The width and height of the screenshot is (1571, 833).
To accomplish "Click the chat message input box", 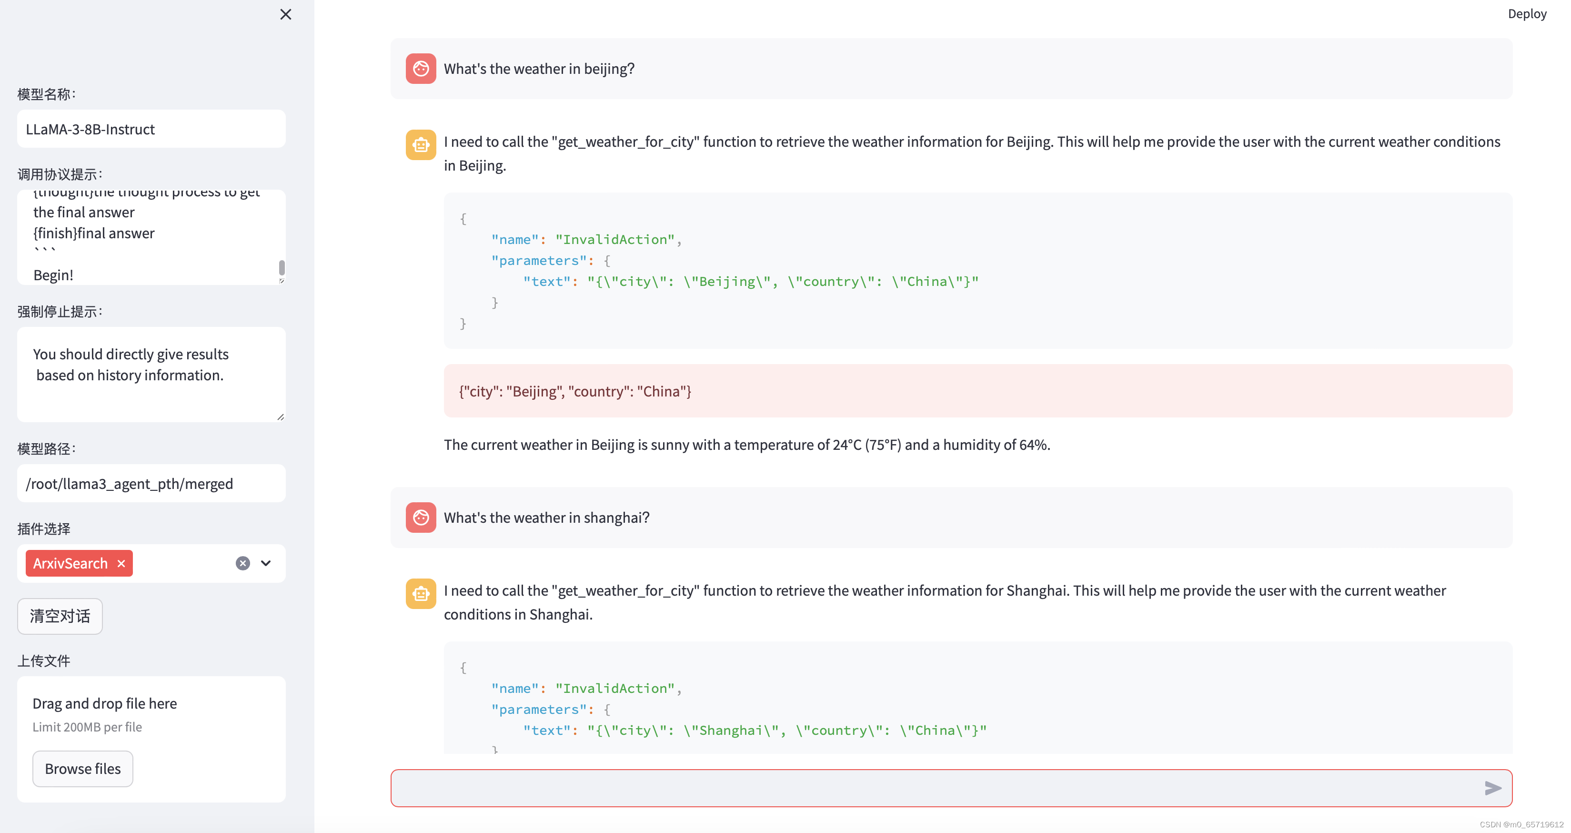I will pos(933,788).
